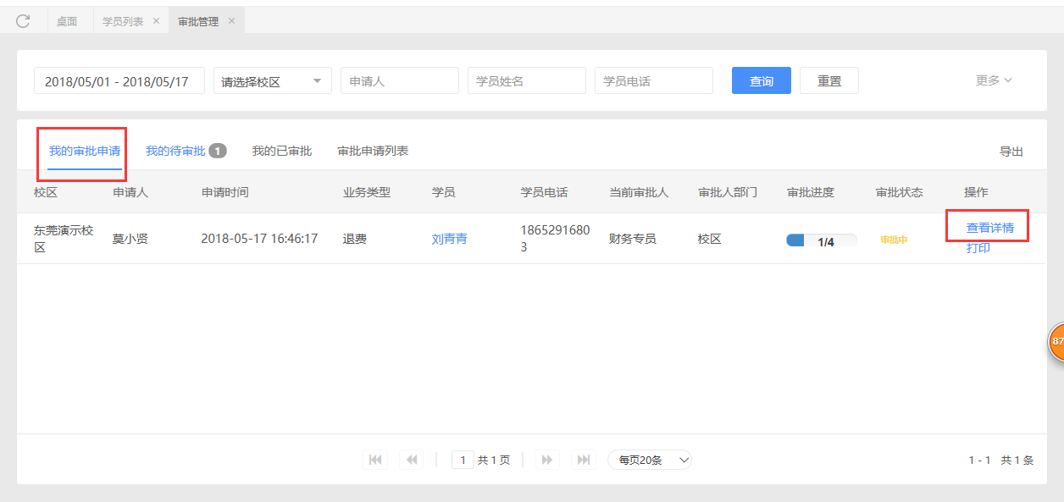Focus the 申请人 input field
This screenshot has height=502, width=1064.
(400, 80)
